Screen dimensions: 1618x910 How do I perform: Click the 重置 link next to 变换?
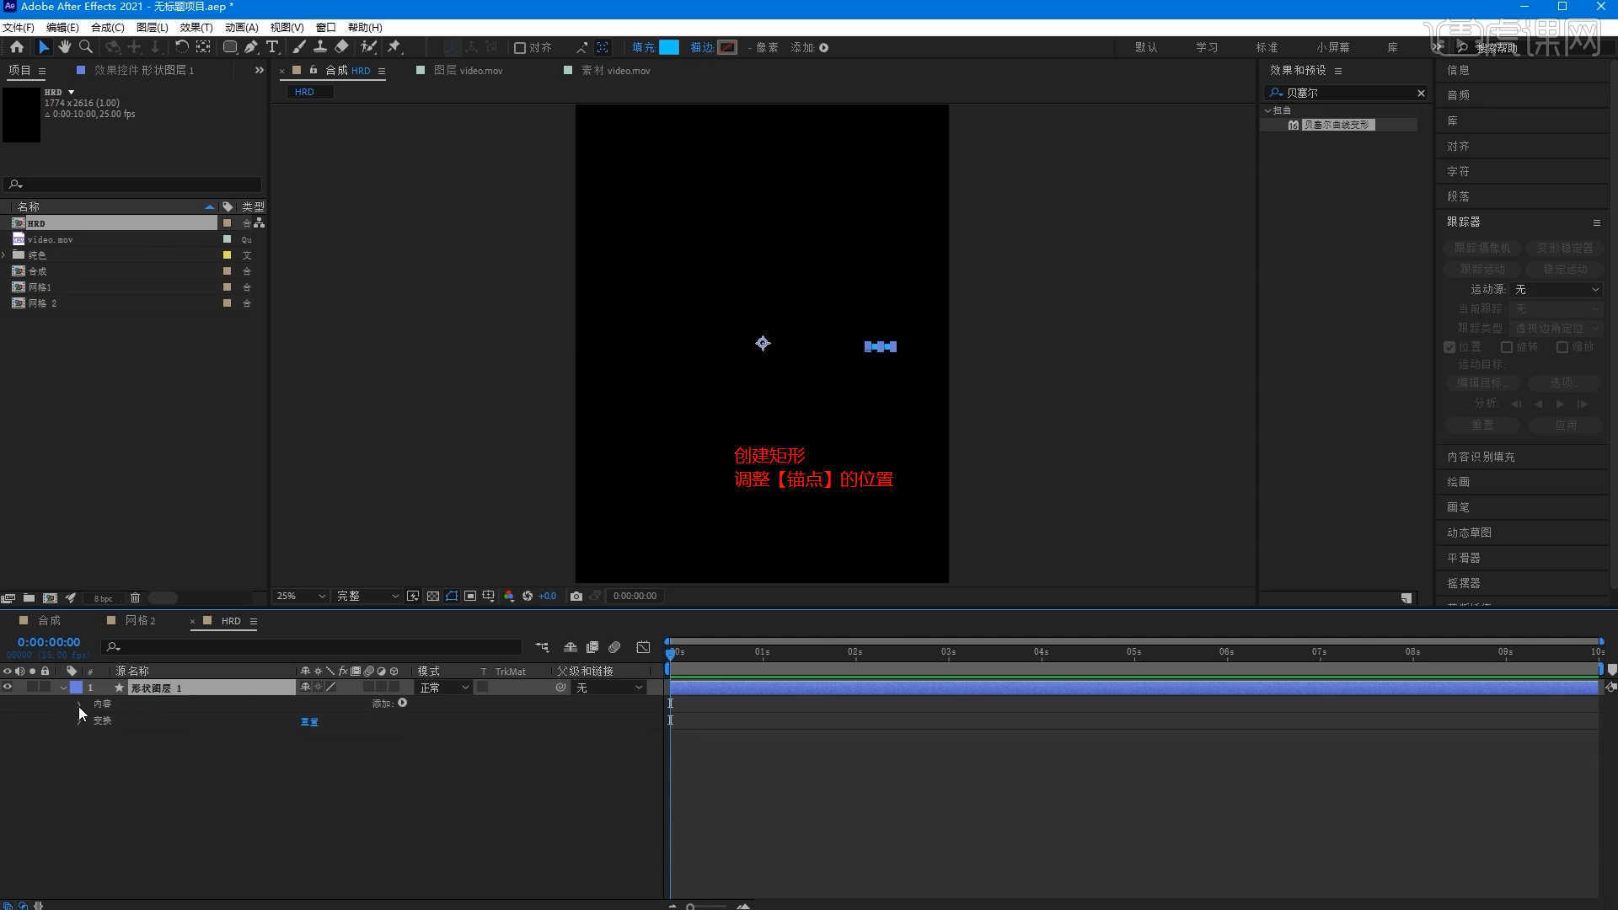coord(309,721)
